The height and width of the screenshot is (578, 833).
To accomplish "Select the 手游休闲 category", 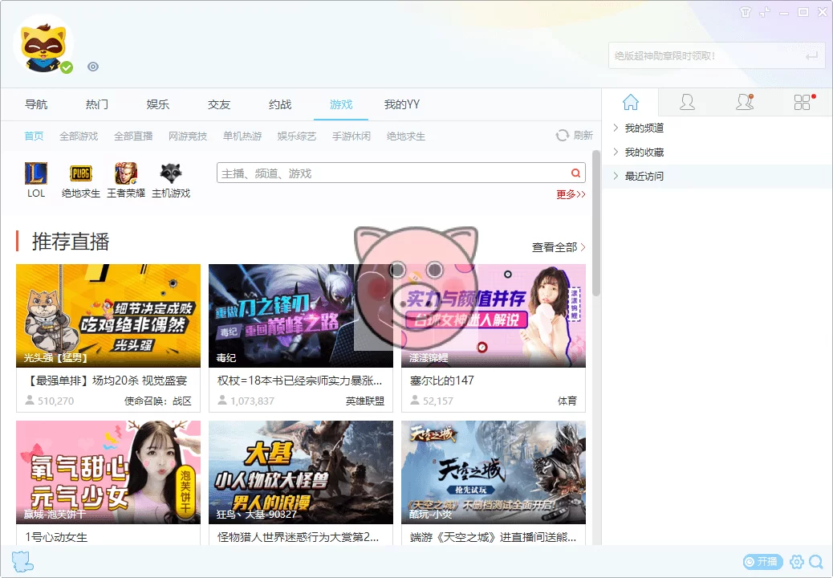I will [x=351, y=136].
